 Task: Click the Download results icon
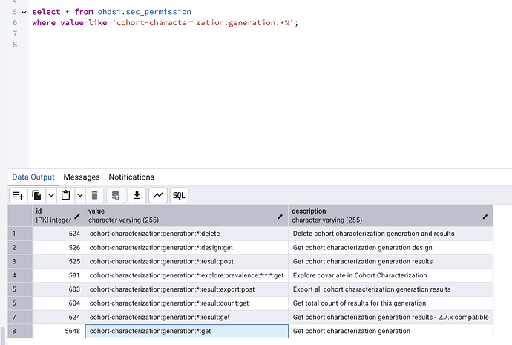[137, 195]
